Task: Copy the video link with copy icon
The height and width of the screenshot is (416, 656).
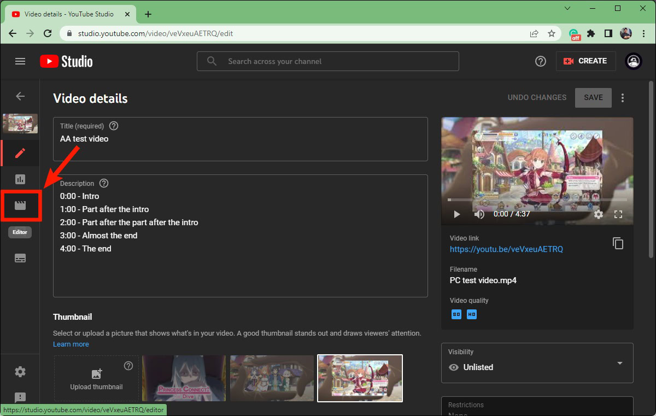Action: [618, 243]
